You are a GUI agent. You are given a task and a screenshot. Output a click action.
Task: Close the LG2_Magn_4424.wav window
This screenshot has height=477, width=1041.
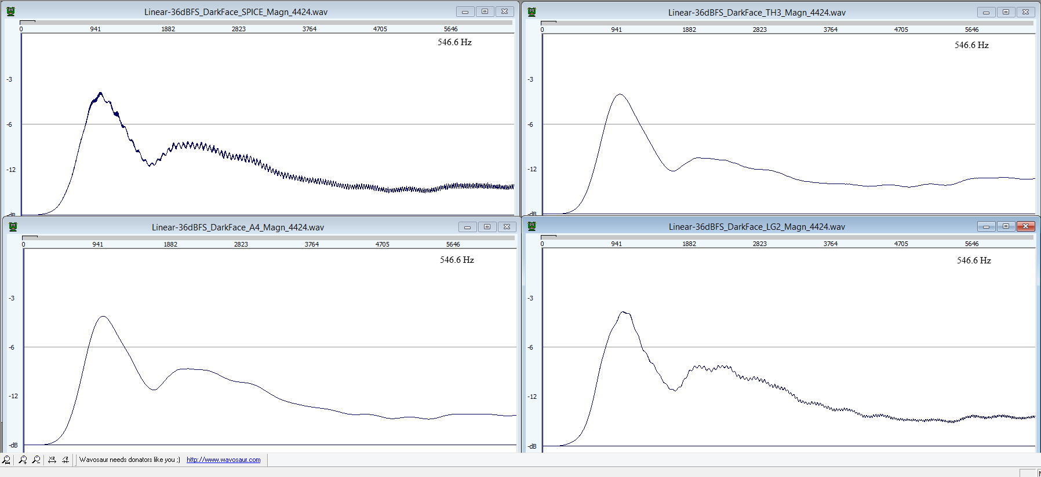pos(1026,226)
